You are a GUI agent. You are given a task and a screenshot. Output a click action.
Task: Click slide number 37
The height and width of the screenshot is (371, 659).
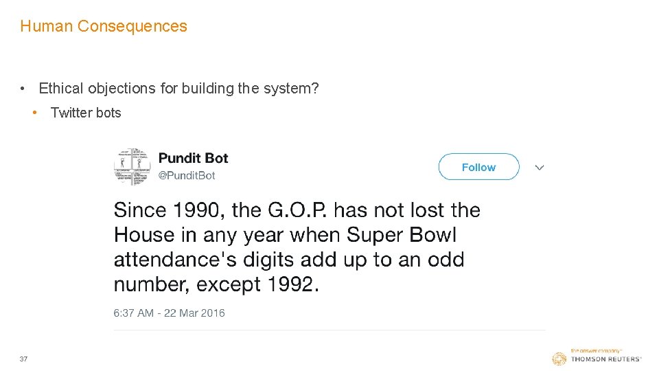point(24,359)
